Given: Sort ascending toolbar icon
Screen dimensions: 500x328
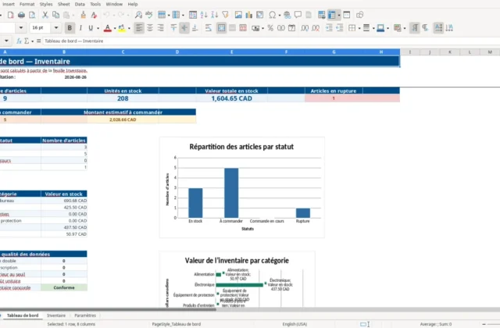Looking at the screenshot, I should point(204,15).
